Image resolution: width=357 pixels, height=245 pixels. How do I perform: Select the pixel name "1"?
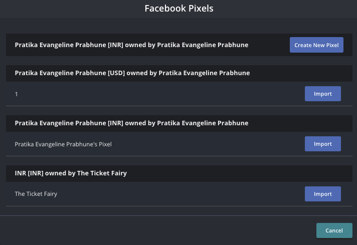[x=17, y=94]
